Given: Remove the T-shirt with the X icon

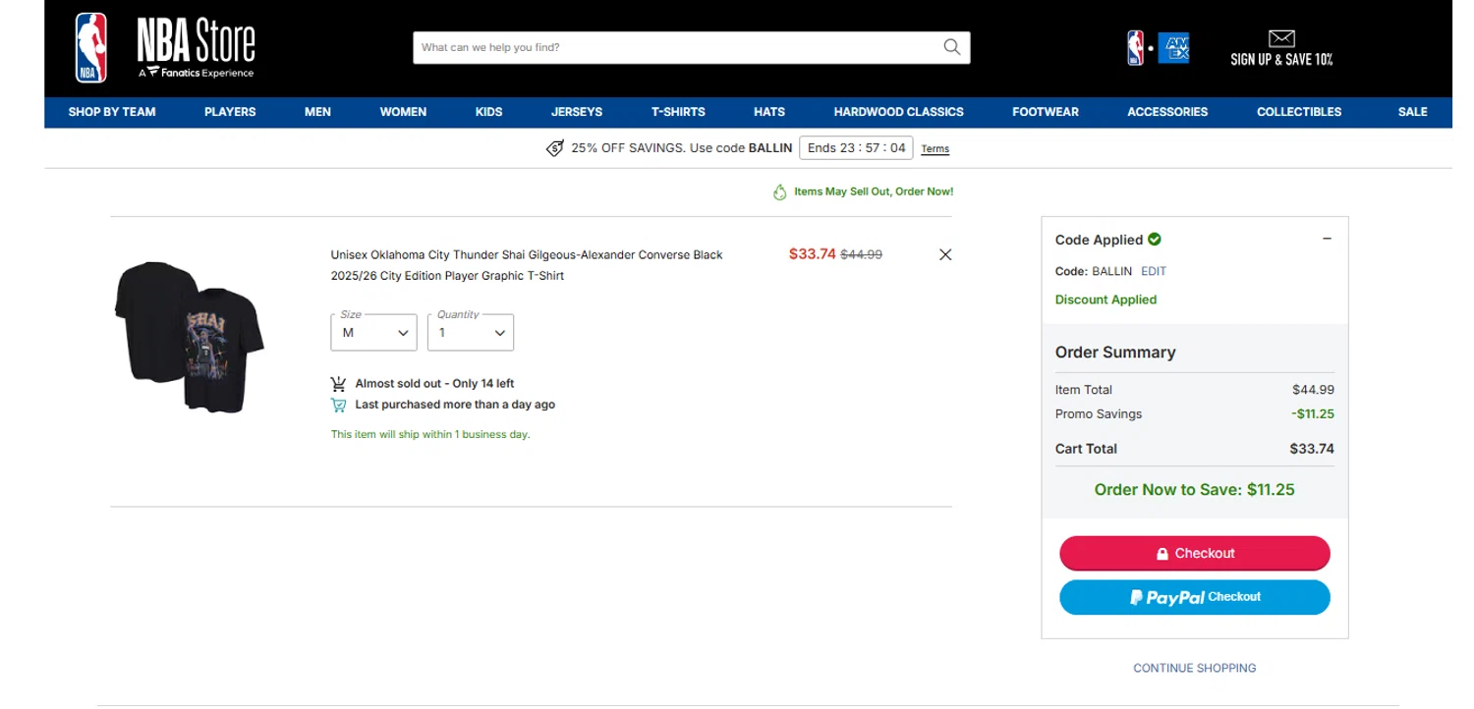Looking at the screenshot, I should (945, 254).
